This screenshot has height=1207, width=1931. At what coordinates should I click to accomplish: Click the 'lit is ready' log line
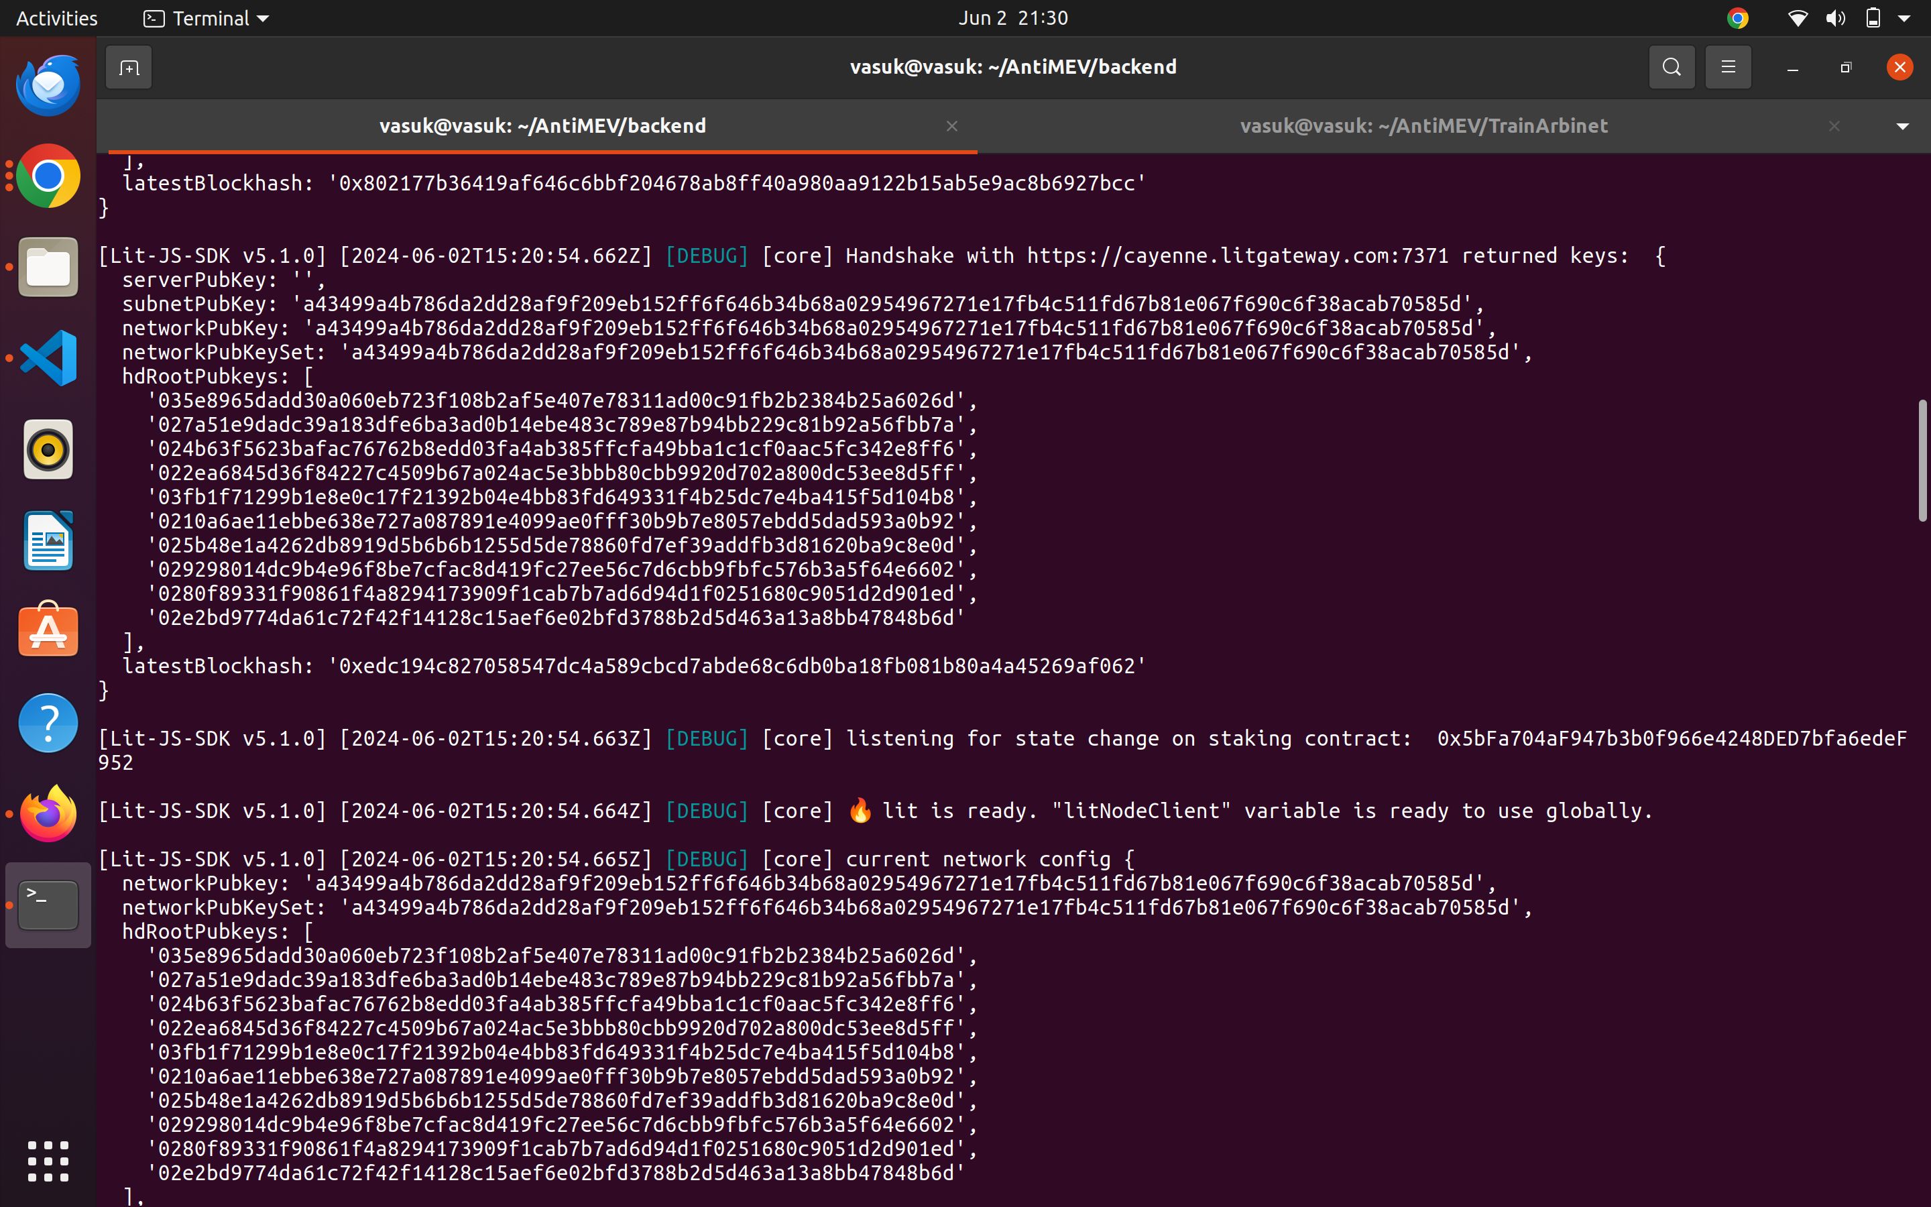click(x=876, y=811)
